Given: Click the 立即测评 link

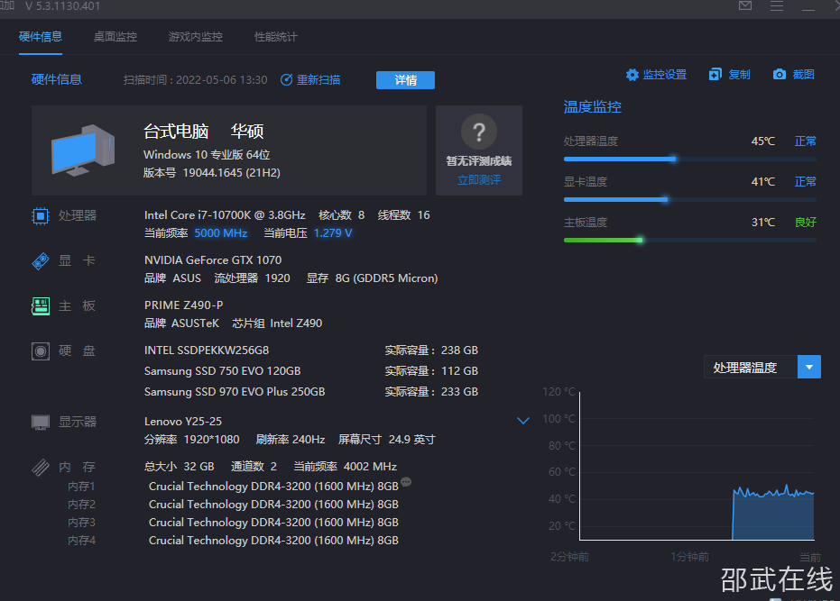Looking at the screenshot, I should (478, 179).
